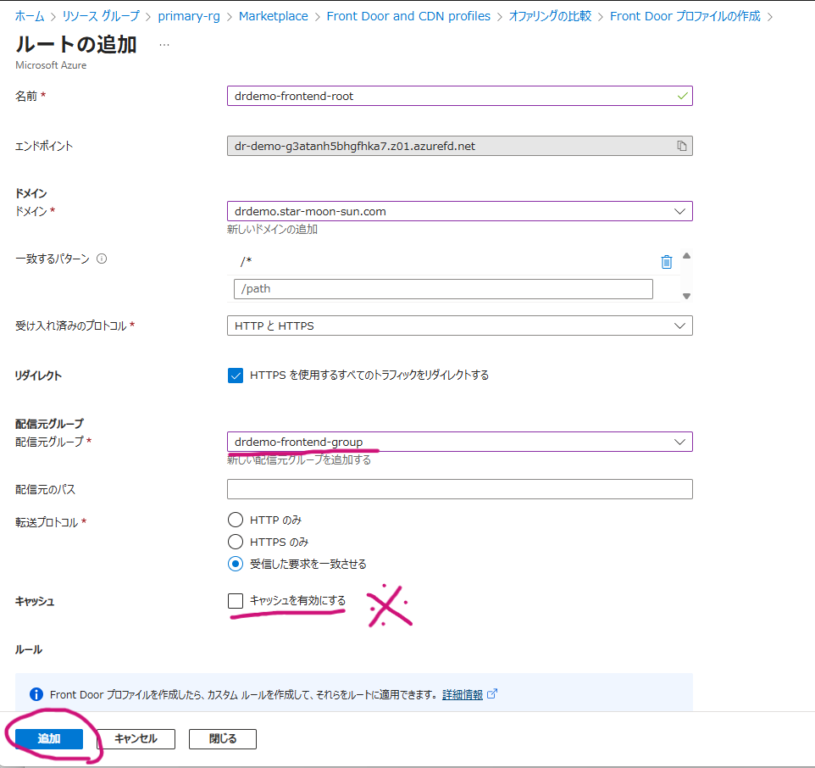Click the /path pattern input field
Screen dimensions: 815x768
coord(443,289)
